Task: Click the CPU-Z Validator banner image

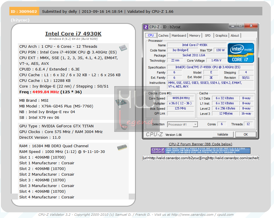Action: [201, 151]
